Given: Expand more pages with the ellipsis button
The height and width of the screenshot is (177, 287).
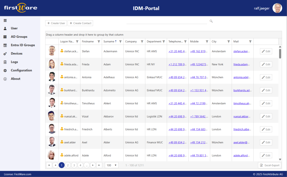Looking at the screenshot, I should (x=87, y=165).
